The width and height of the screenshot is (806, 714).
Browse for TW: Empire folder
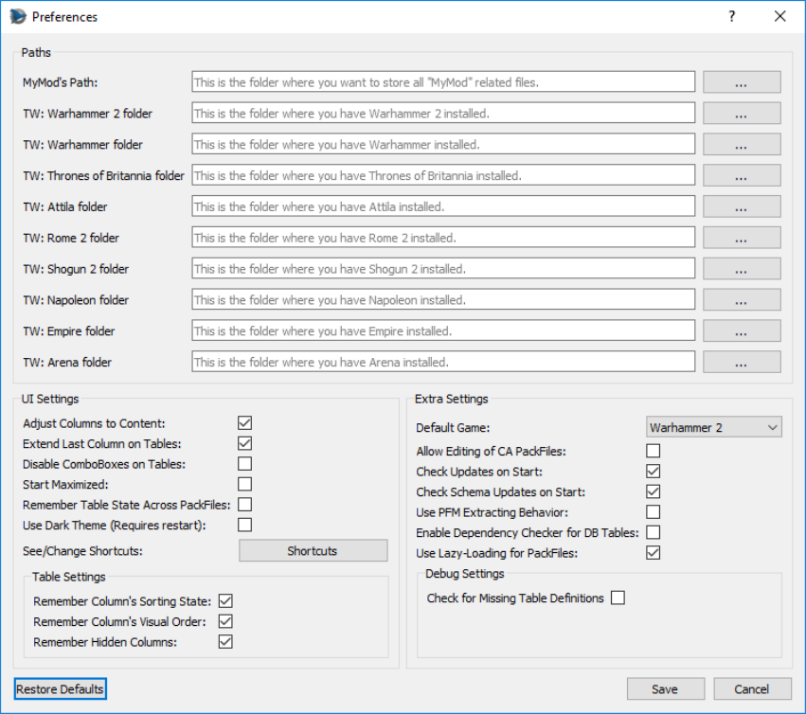click(742, 331)
